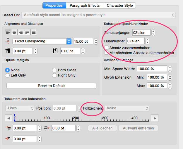Screen dimensions: 183x149
Task: Choose Left Only optical margin
Action: pos(8,75)
